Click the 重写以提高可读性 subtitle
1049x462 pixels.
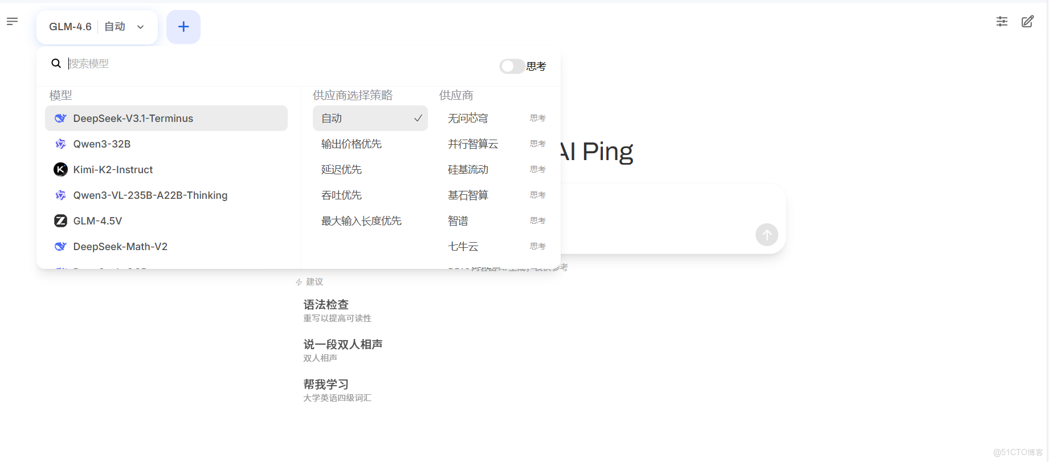tap(337, 318)
